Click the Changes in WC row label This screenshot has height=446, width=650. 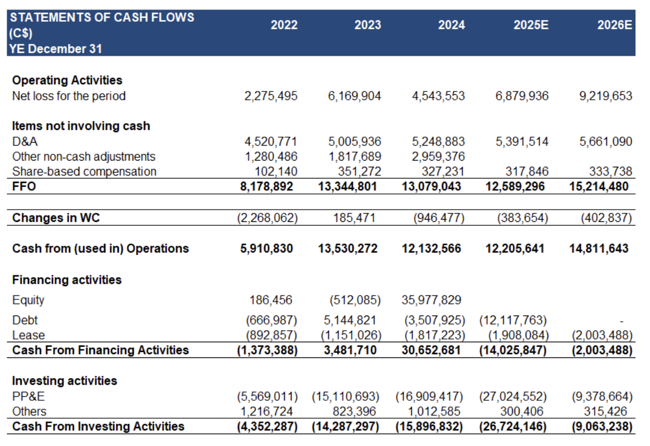pyautogui.click(x=56, y=218)
